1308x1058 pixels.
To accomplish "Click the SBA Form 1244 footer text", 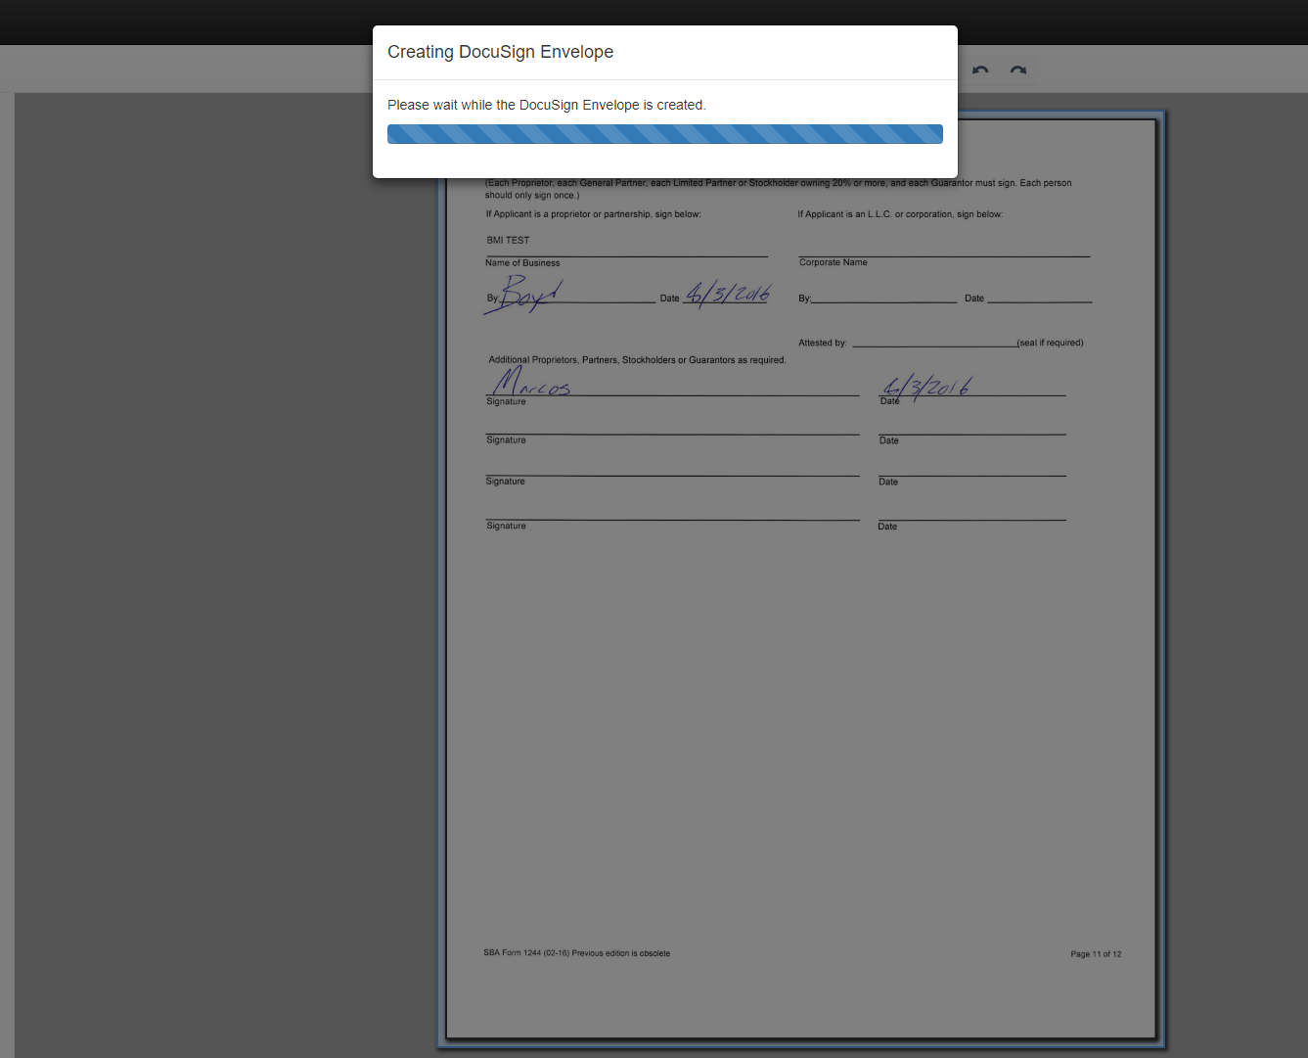I will (577, 953).
